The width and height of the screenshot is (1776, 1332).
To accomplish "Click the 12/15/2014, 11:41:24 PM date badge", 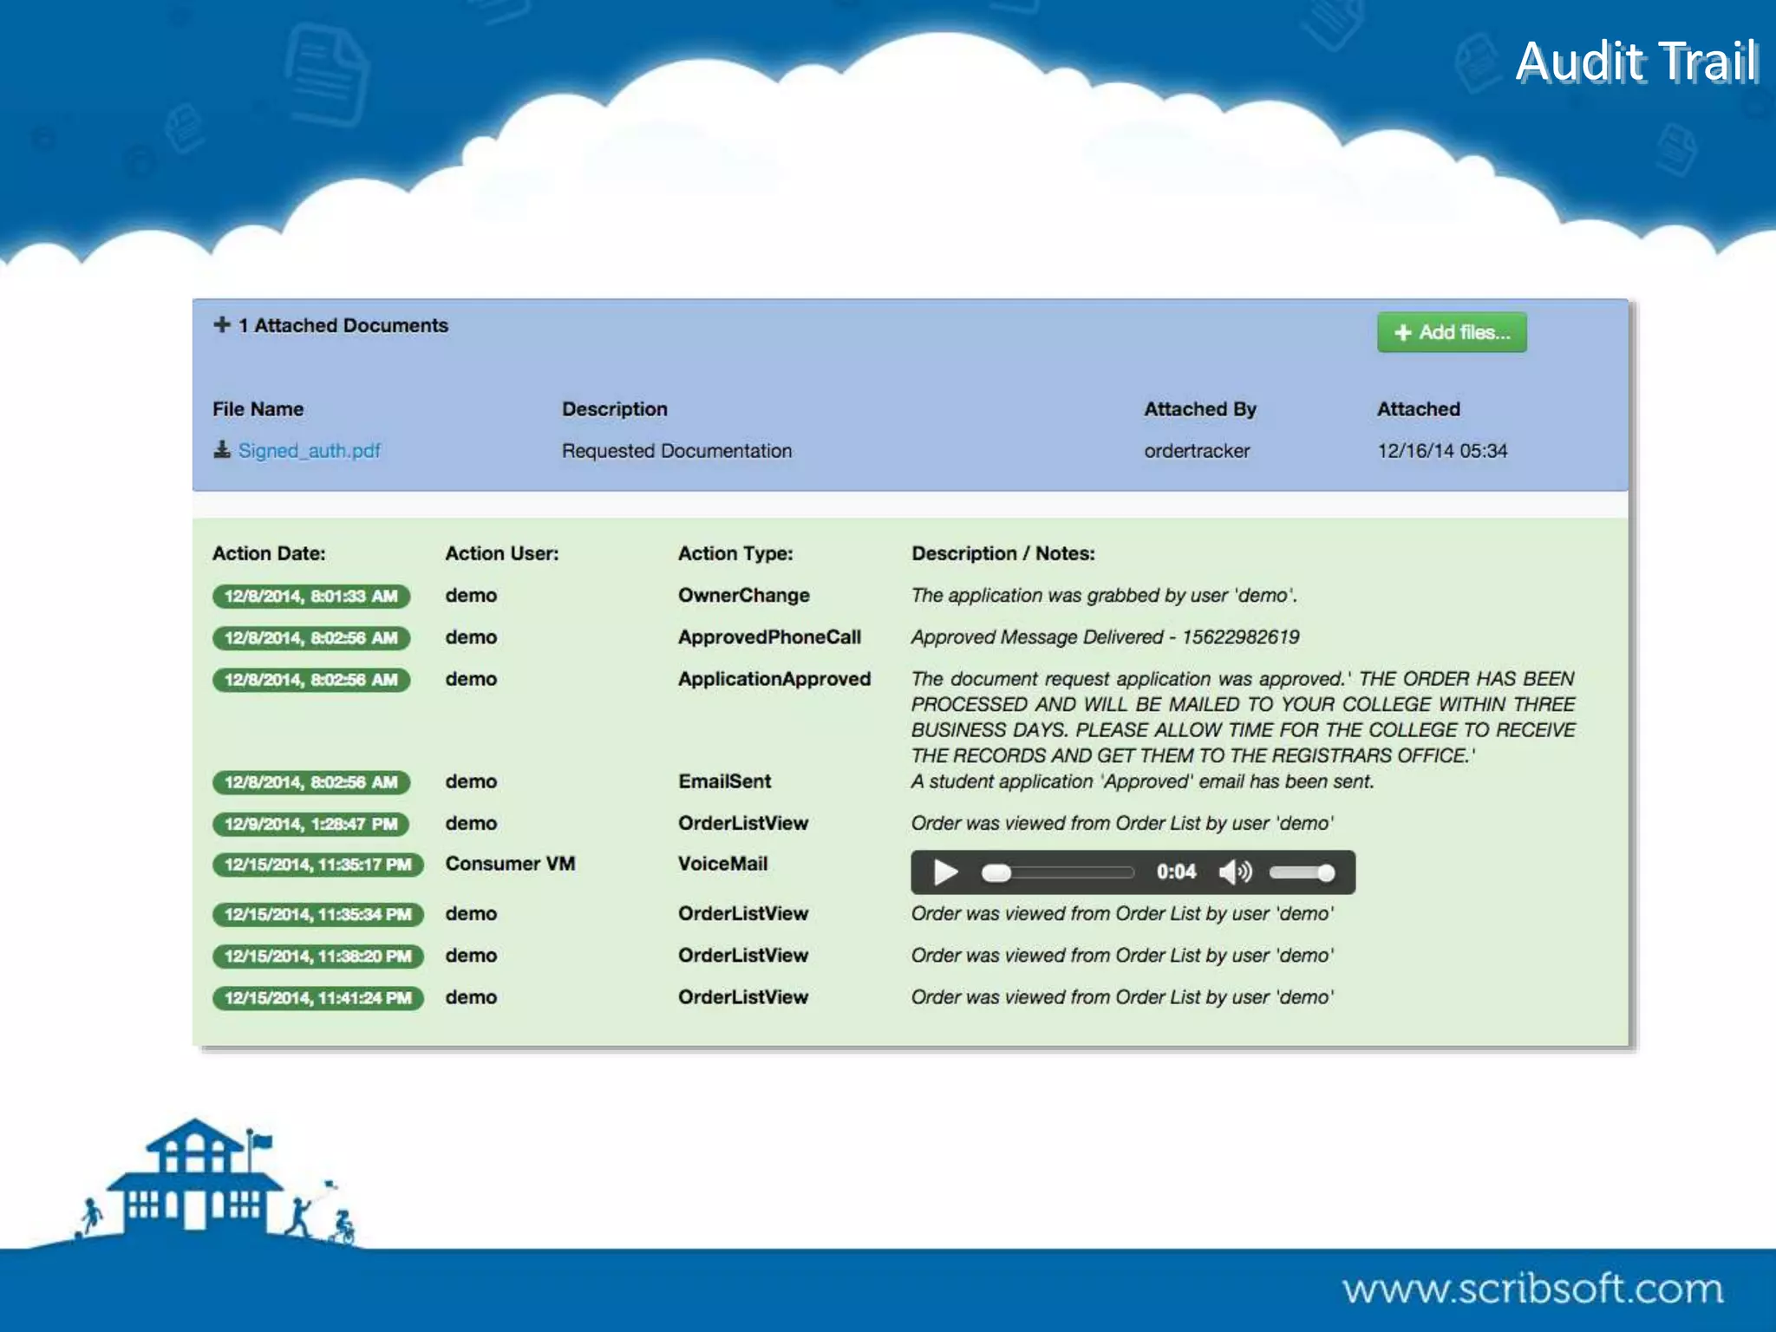I will pyautogui.click(x=317, y=998).
